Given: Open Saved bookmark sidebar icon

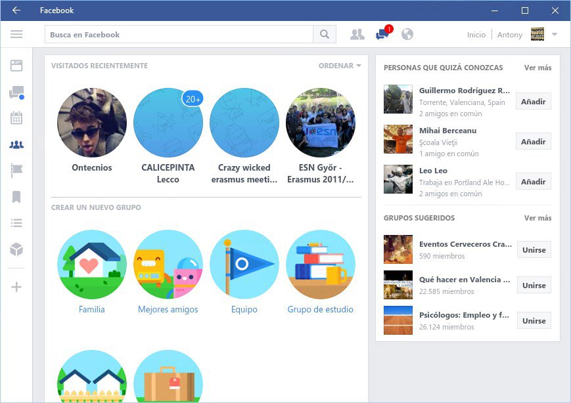Looking at the screenshot, I should 16,197.
